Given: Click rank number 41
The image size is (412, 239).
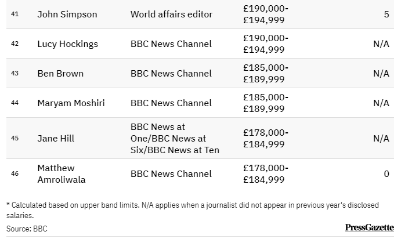Looking at the screenshot, I should (15, 14).
